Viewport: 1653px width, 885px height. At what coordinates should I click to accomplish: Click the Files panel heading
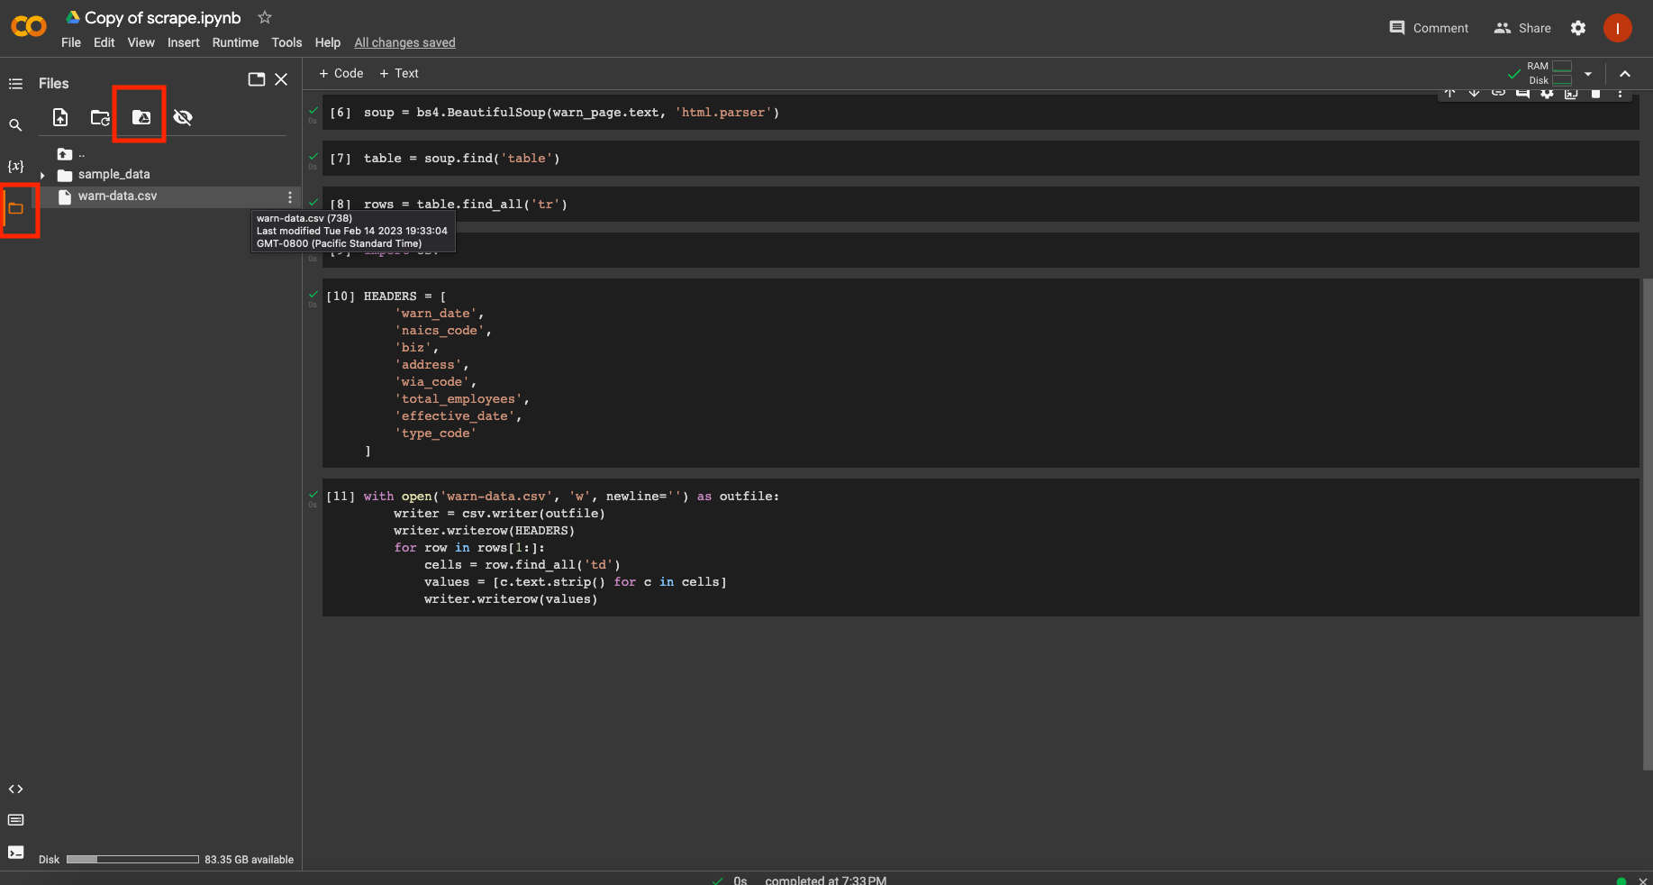tap(54, 84)
